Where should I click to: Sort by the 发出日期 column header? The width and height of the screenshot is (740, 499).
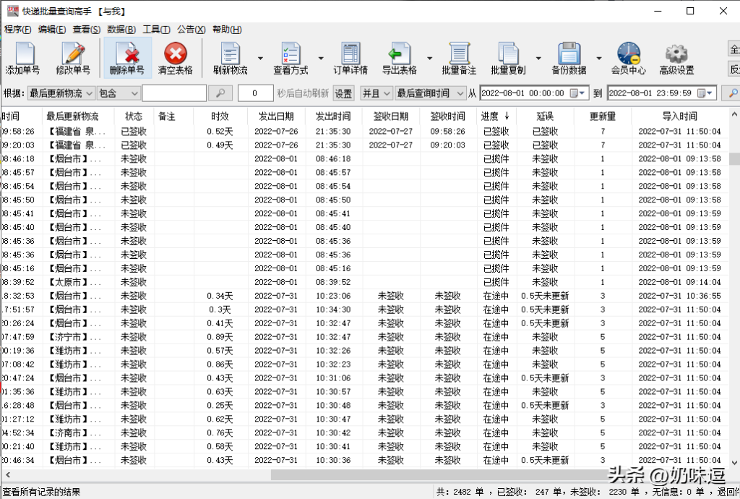point(276,116)
